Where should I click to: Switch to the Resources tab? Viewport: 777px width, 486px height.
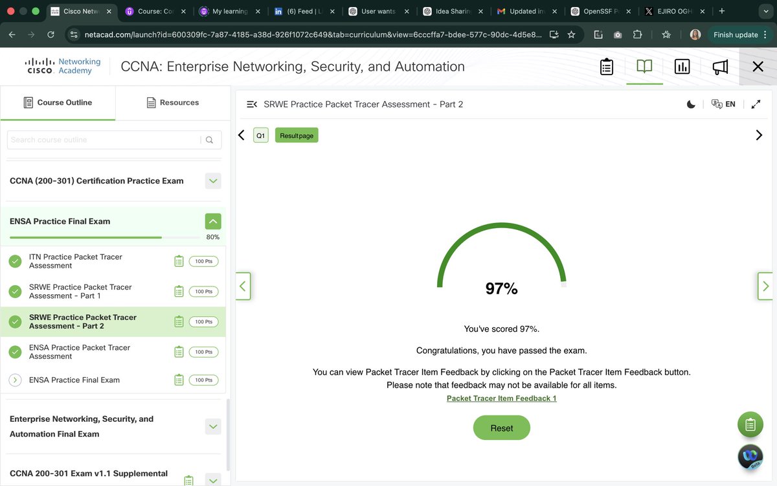coord(172,102)
